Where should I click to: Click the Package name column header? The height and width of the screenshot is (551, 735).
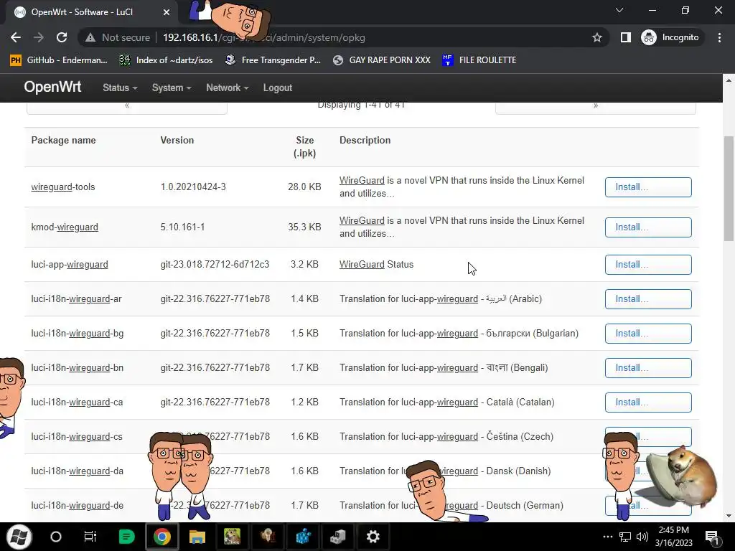(63, 140)
